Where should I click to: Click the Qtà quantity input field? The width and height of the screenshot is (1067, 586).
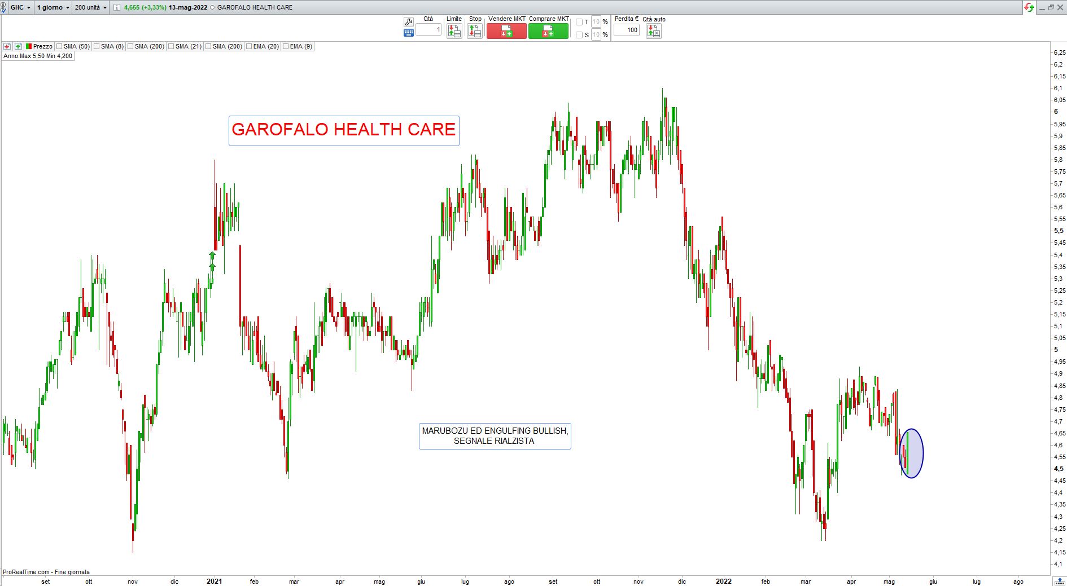coord(428,30)
